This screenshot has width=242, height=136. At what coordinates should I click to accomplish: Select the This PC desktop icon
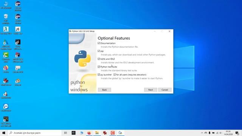click(x=6, y=5)
